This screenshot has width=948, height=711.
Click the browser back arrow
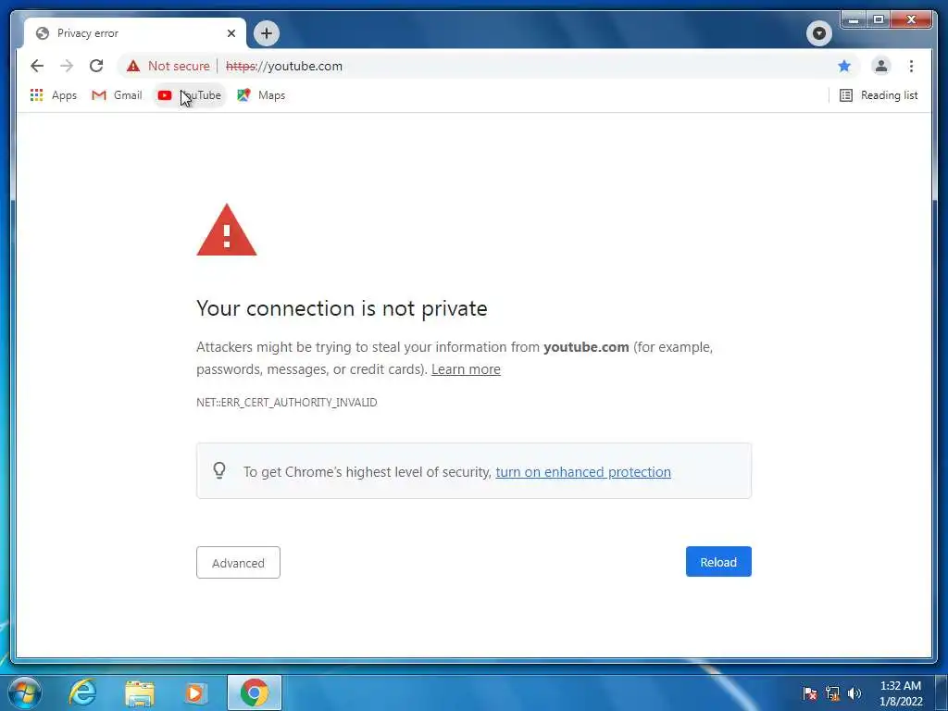click(x=37, y=66)
